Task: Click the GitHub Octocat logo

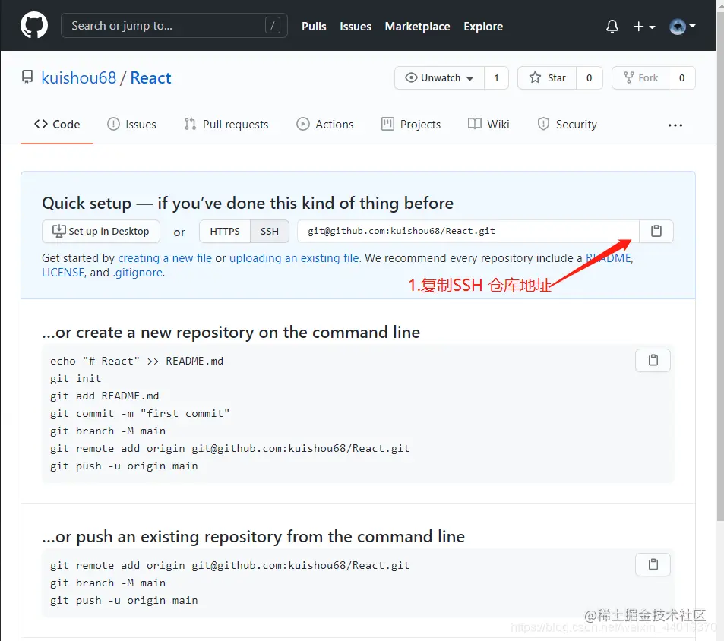Action: click(33, 25)
